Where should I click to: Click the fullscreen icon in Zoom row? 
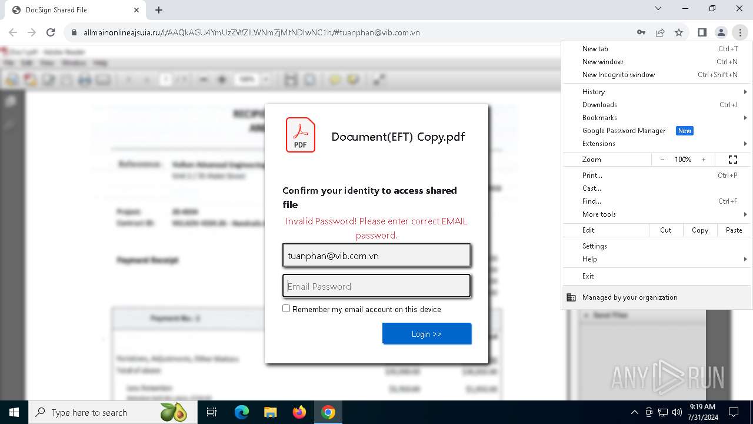click(733, 160)
